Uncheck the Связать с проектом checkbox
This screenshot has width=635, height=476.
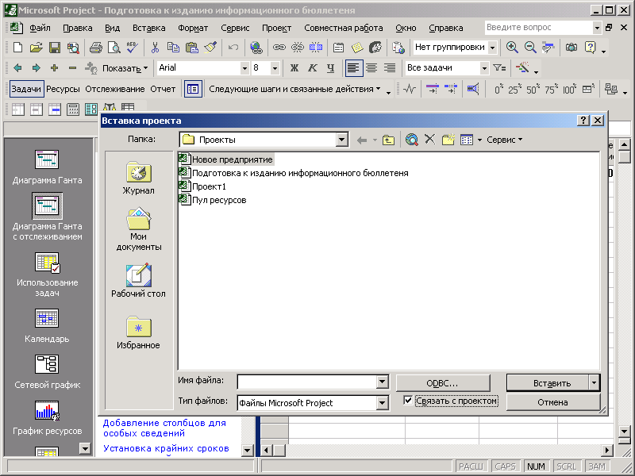tap(408, 401)
